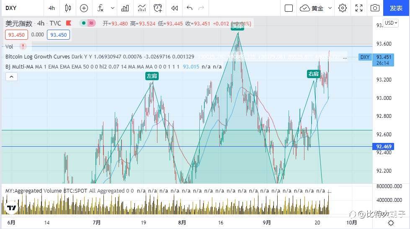The image size is (410, 229).
Task: Click the red flag next to TVC
Action: tap(69, 23)
